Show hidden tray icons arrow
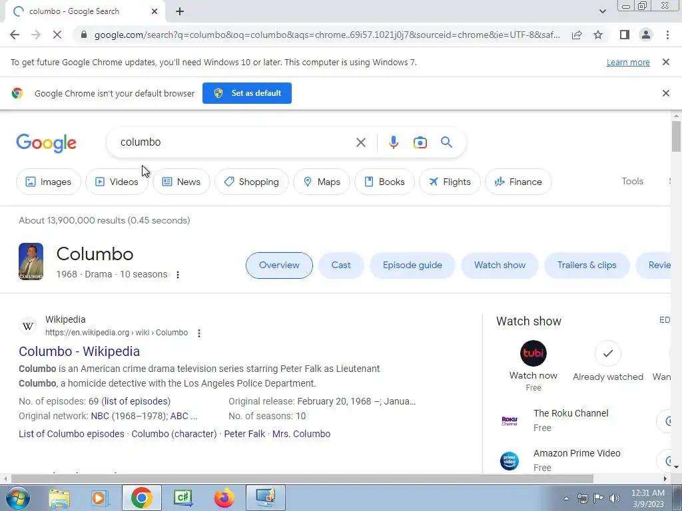682x511 pixels. (566, 498)
